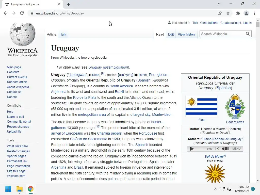Click the page vertical scrollbar thumb
This screenshot has width=260, height=195.
pos(258,24)
